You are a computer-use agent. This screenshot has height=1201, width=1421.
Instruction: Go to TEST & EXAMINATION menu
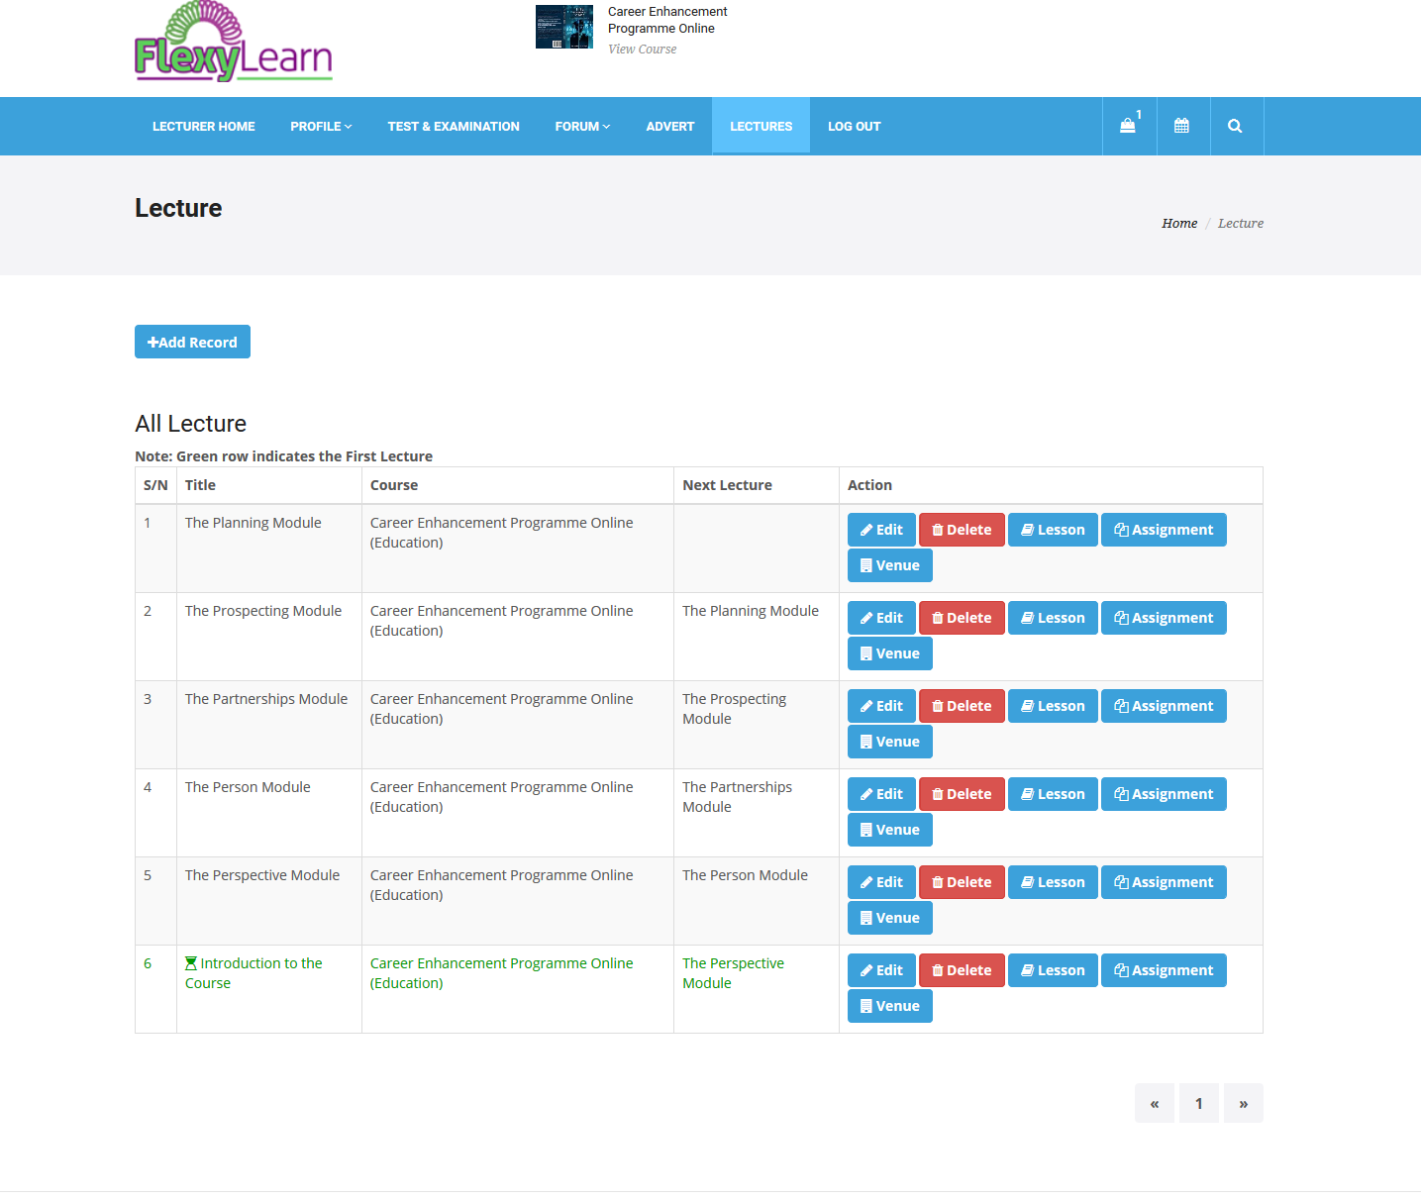tap(454, 127)
